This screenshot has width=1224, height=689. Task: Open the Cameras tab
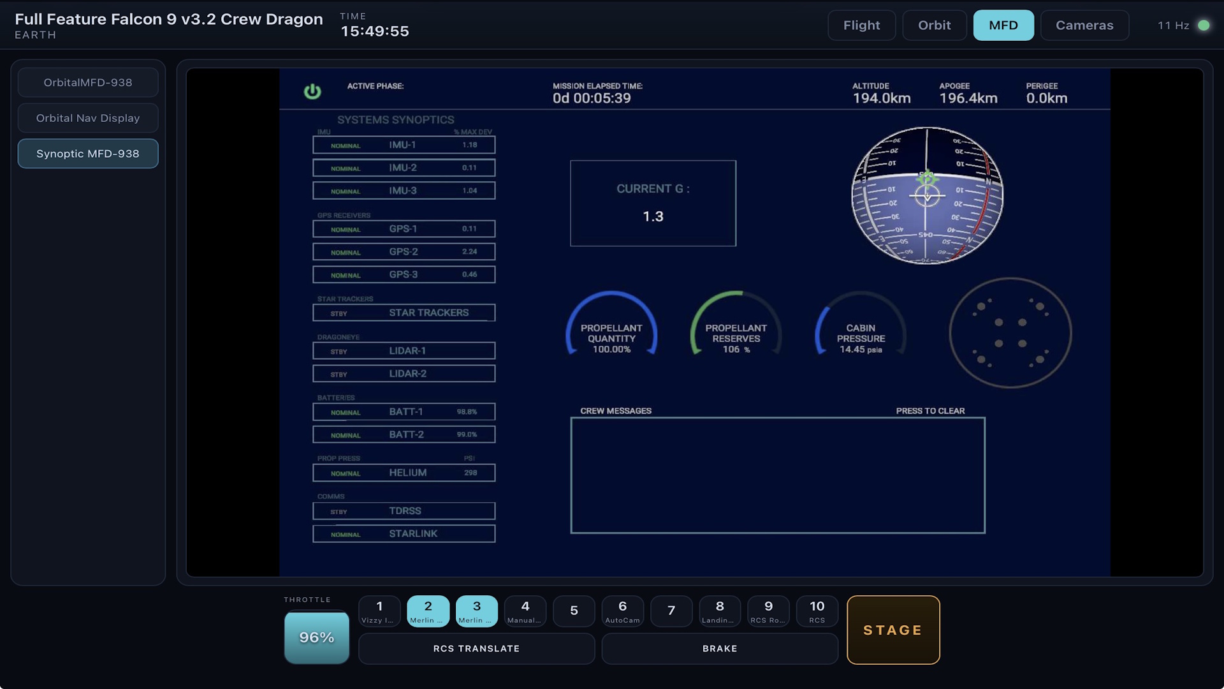coord(1084,26)
